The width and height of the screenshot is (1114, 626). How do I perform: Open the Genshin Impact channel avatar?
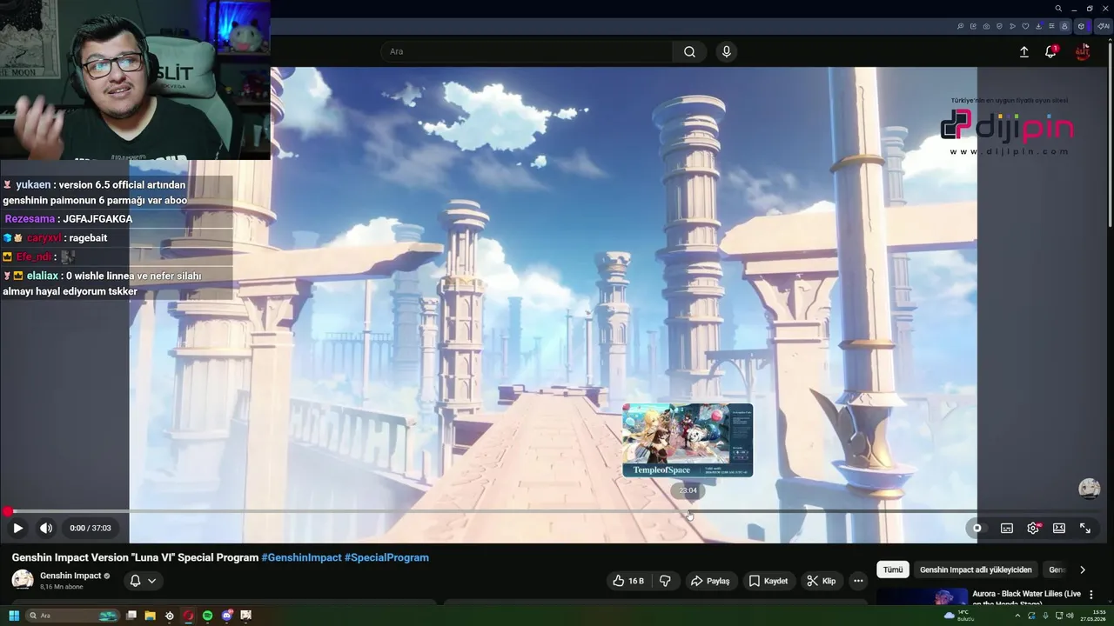coord(23,580)
